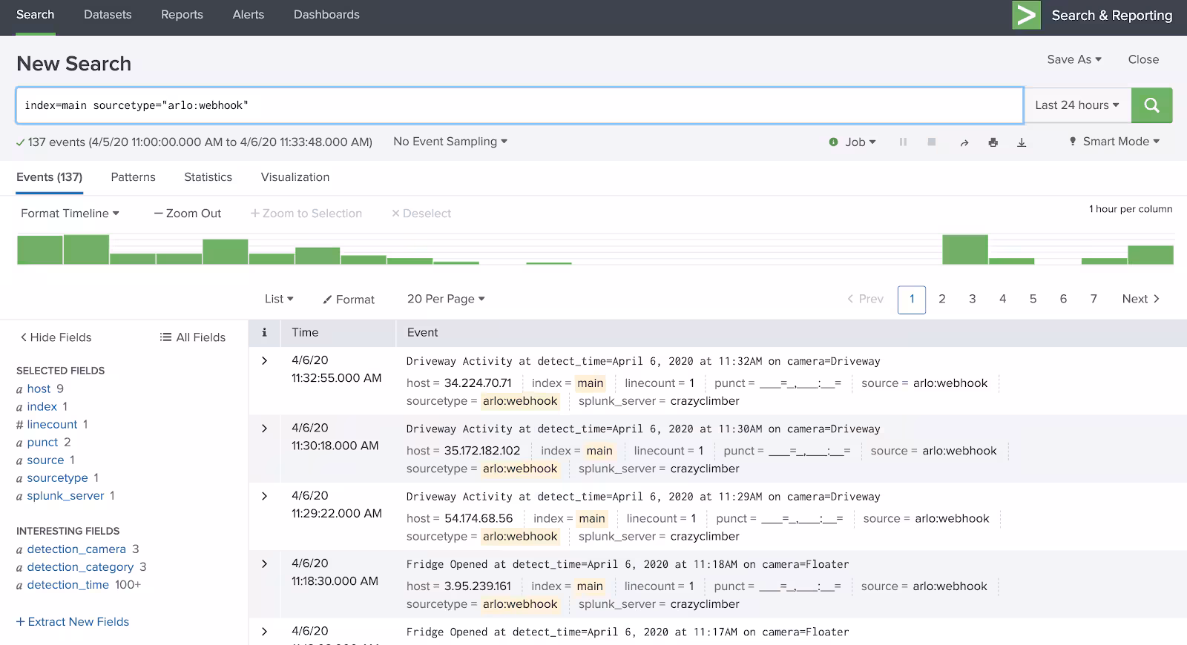Export results with the download icon
The image size is (1187, 645).
click(x=1022, y=142)
